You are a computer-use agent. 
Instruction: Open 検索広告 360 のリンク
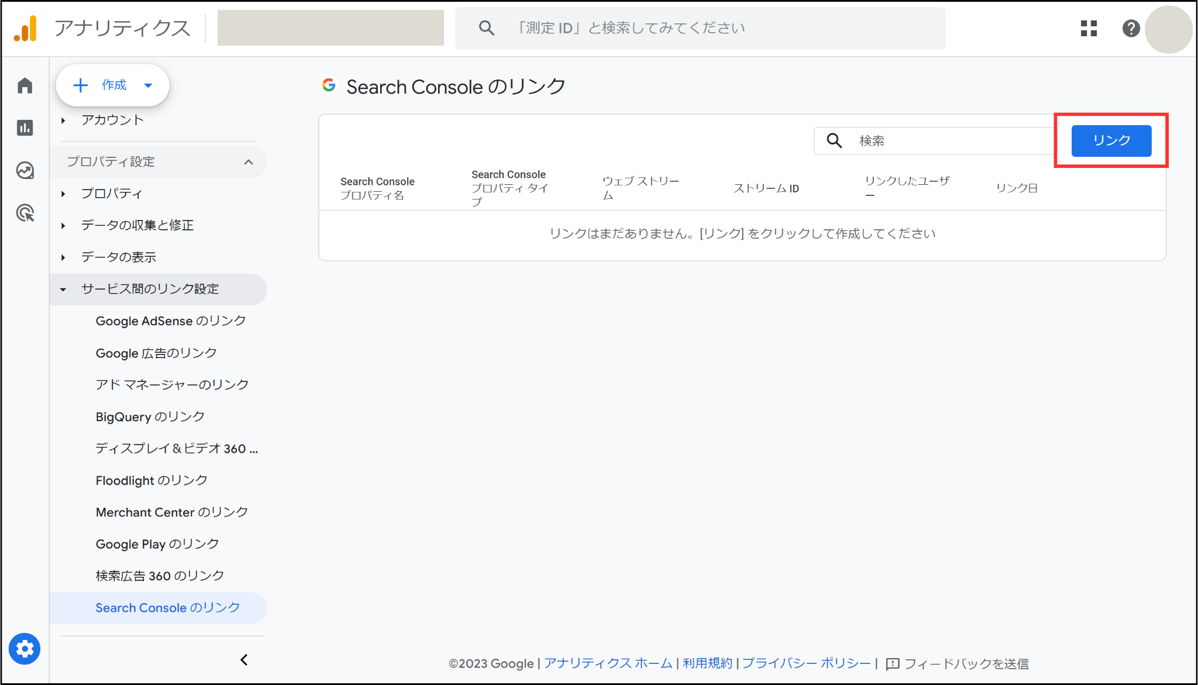[160, 576]
